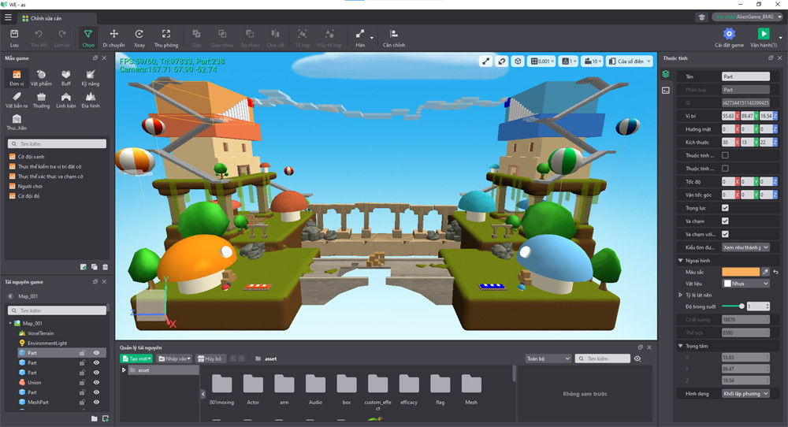Viewport: 788px width, 427px height.
Task: Expand the Hình dạng shape dropdown
Action: (x=745, y=393)
